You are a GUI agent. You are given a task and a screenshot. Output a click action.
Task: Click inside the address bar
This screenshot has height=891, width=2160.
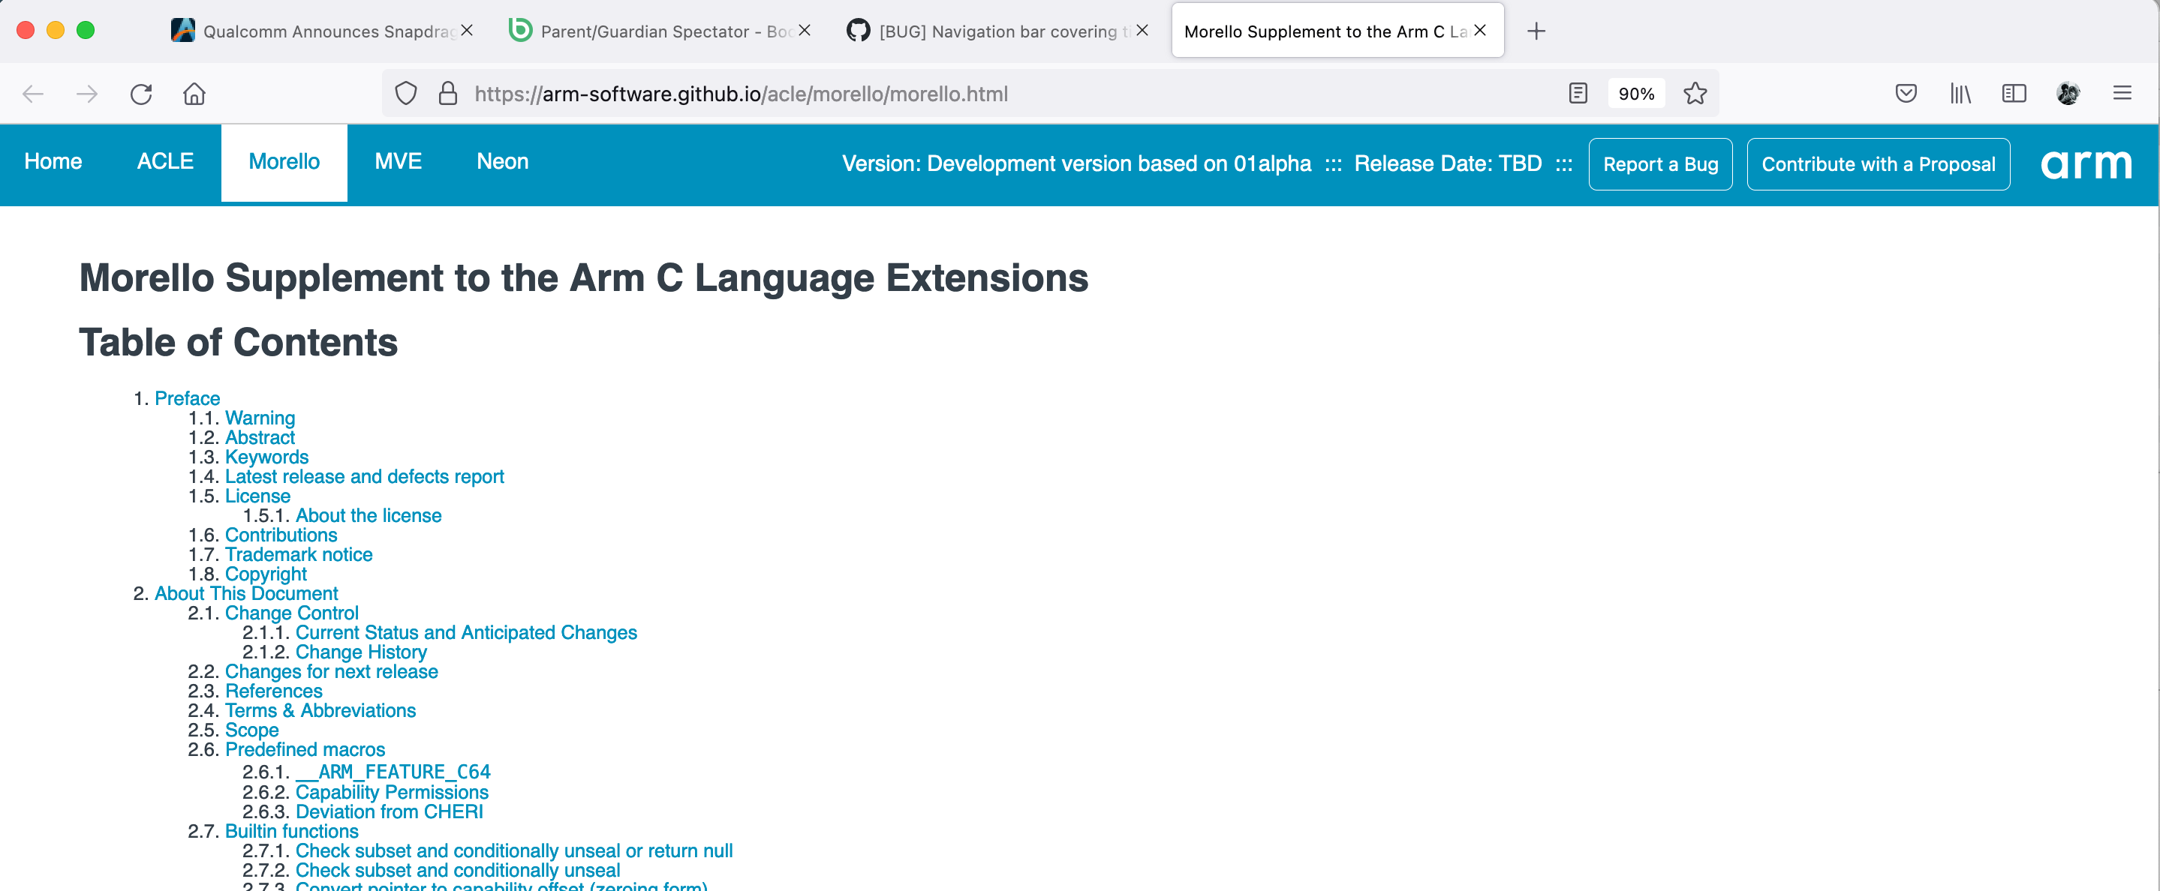(922, 93)
